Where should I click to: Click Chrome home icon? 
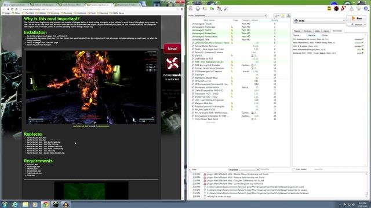click(x=17, y=9)
